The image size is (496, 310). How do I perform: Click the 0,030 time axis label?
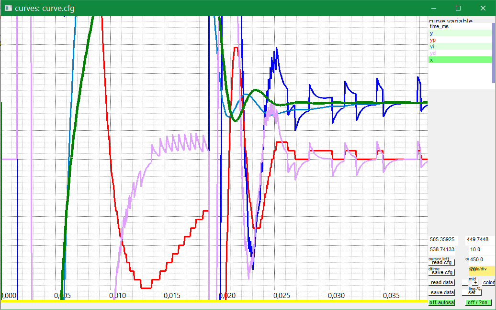coord(336,296)
